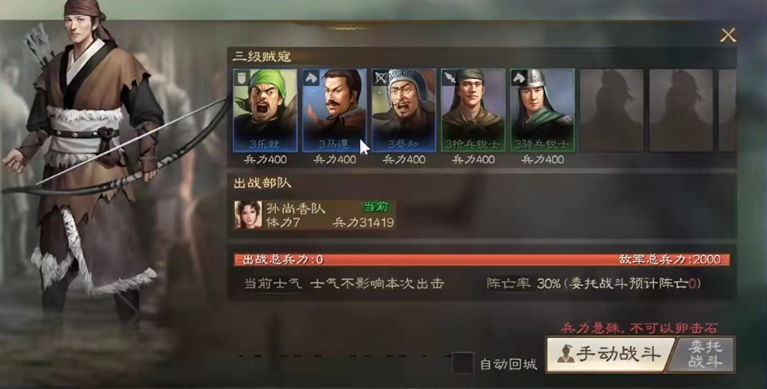Click crossed weapons icon on 蔡和 card
The width and height of the screenshot is (767, 389).
(x=380, y=77)
